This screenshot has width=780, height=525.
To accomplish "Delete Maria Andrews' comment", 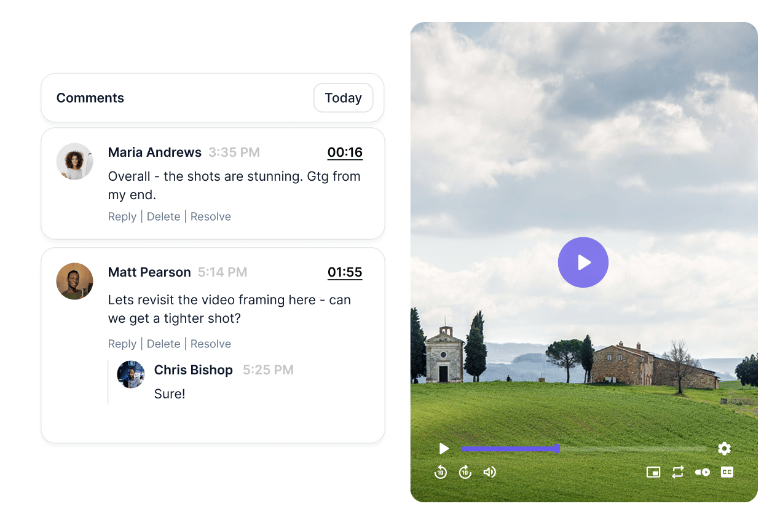I will (x=163, y=216).
